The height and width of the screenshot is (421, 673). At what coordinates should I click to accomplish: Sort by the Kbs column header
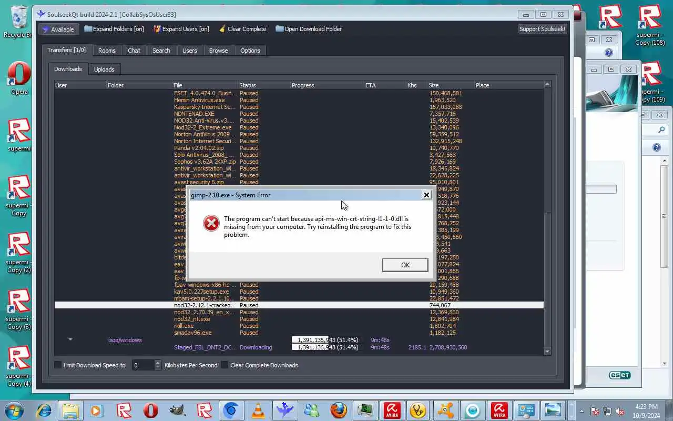click(x=416, y=85)
